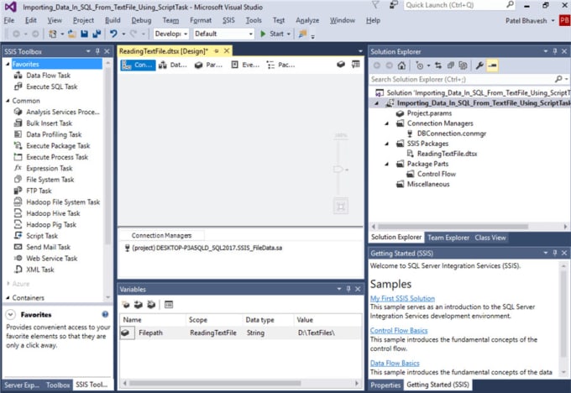Open the SSIS menu
571x393 pixels.
click(228, 20)
